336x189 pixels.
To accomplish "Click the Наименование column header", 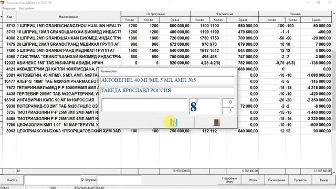I will [x=68, y=17].
